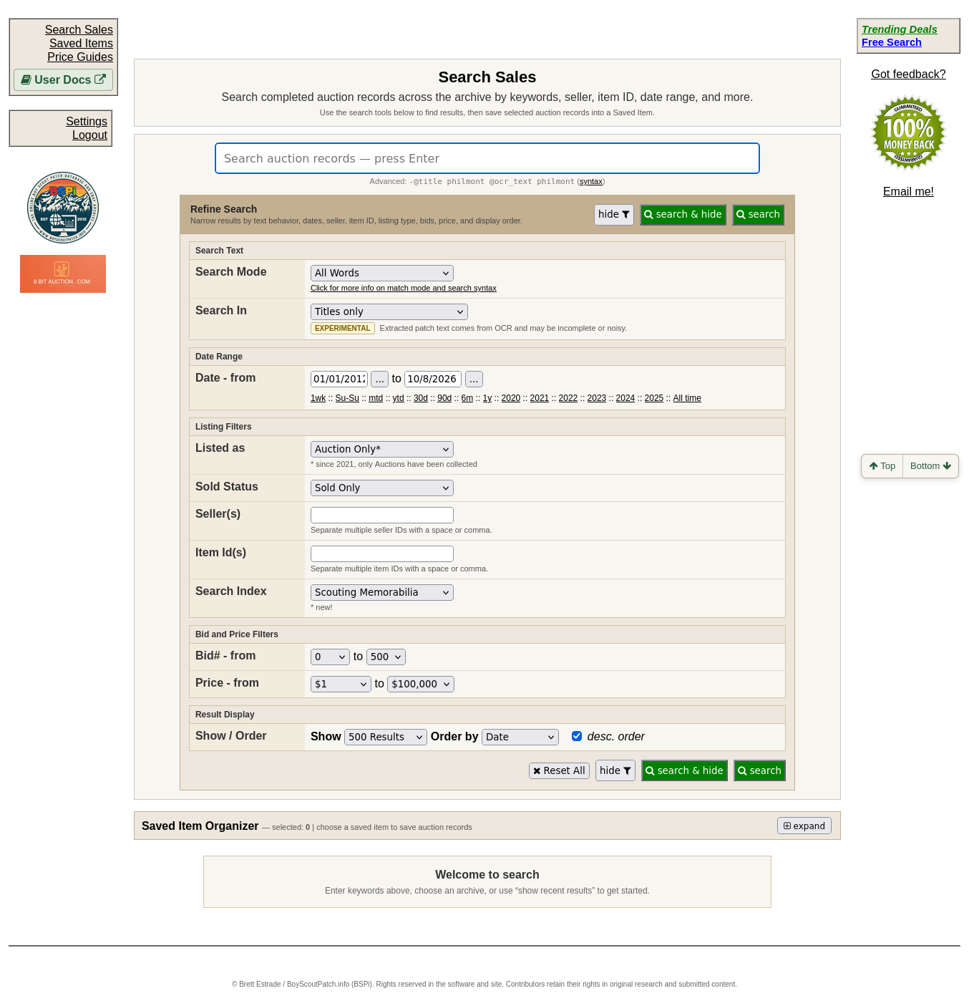This screenshot has height=1001, width=969.
Task: Open the from-date picker button
Action: coord(379,379)
